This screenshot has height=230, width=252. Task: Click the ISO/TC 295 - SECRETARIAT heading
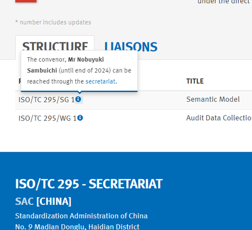(89, 184)
